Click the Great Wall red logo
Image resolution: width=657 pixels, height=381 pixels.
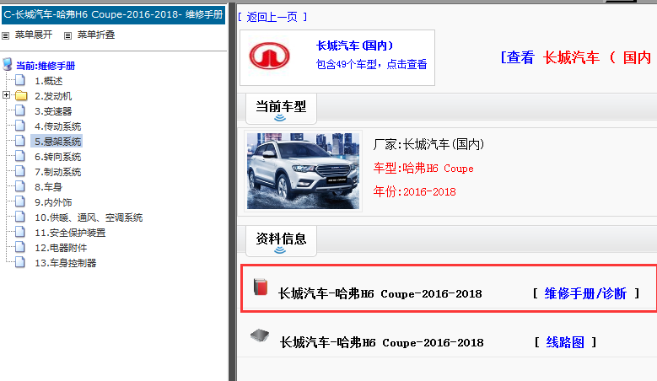pyautogui.click(x=269, y=56)
